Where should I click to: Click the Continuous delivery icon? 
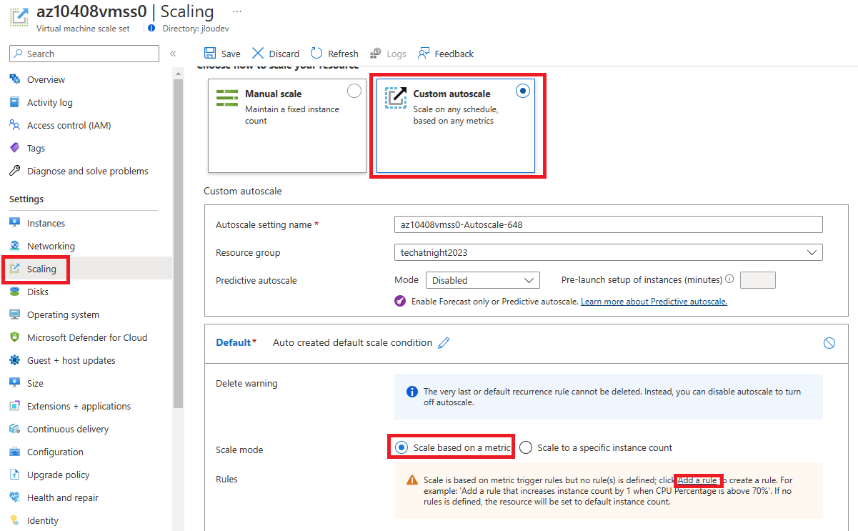pyautogui.click(x=15, y=429)
